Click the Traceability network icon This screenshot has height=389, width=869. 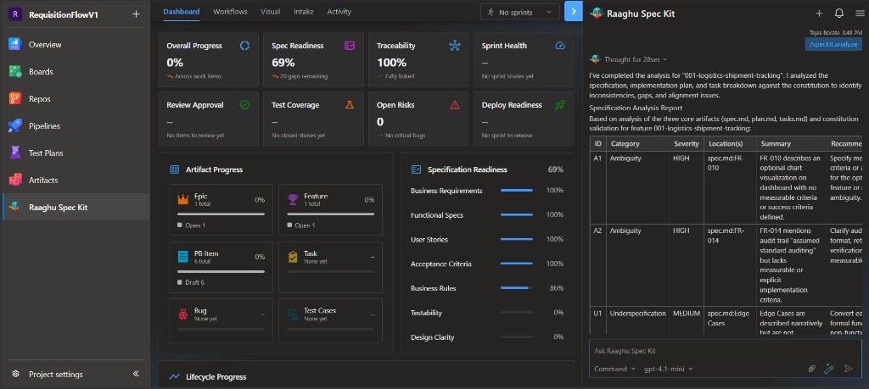pos(455,46)
